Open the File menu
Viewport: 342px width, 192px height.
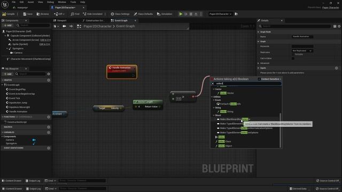click(13, 2)
